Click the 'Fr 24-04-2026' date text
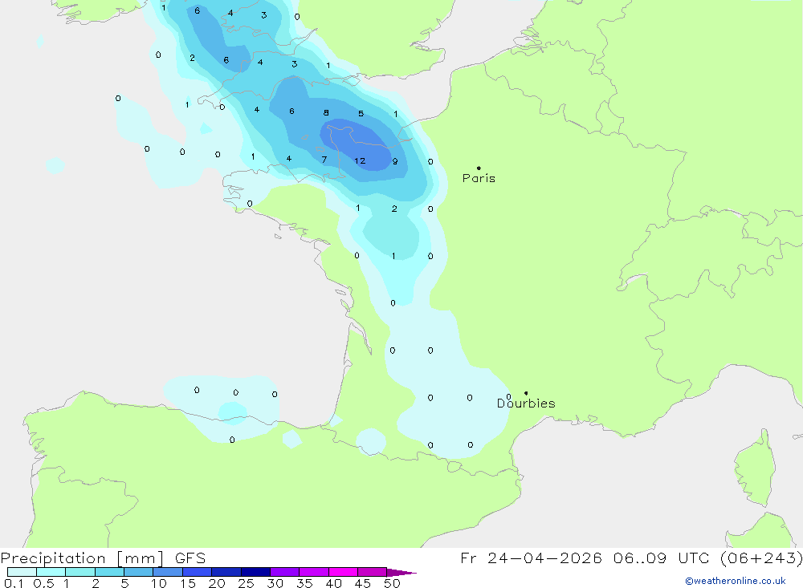803x588 pixels. 531,558
